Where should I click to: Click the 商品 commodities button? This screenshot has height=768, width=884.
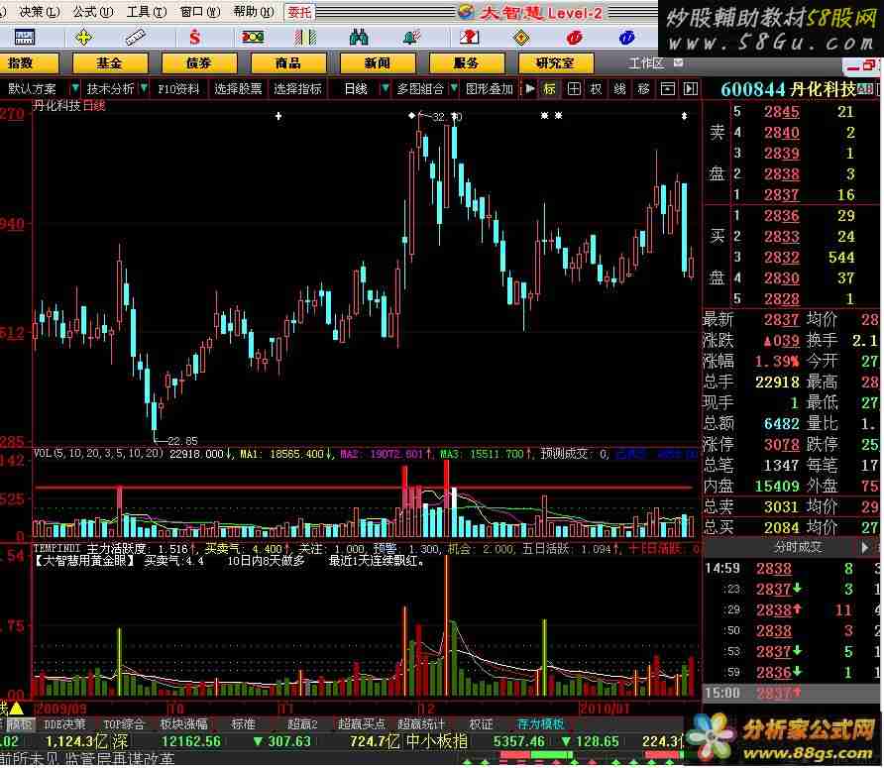click(288, 63)
